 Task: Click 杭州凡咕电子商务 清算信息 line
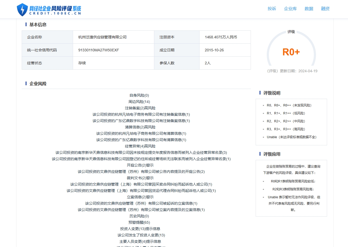(141, 133)
